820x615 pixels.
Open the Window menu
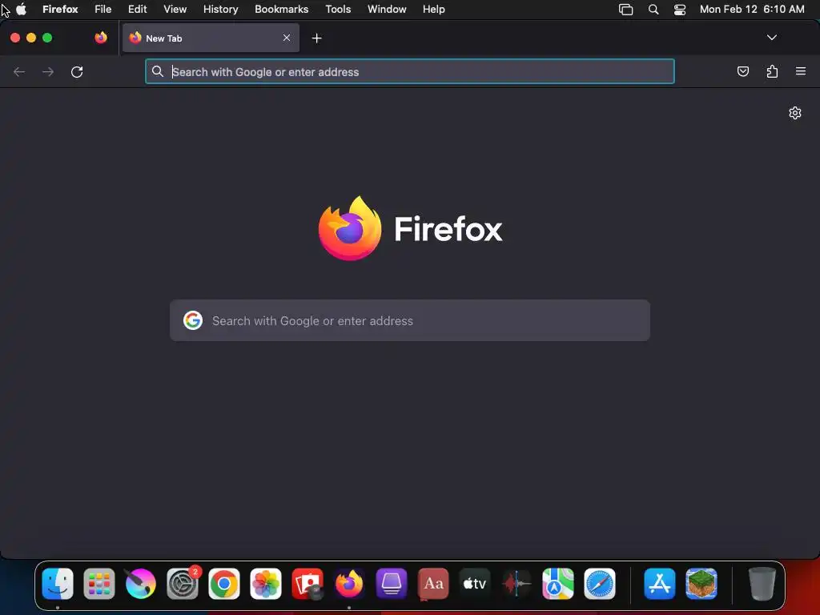point(387,9)
